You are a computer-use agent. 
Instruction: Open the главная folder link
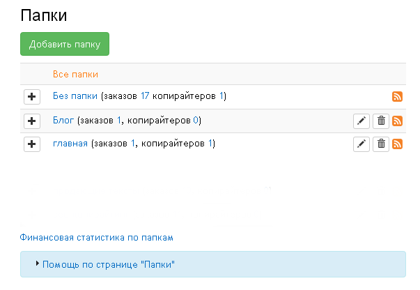[70, 144]
